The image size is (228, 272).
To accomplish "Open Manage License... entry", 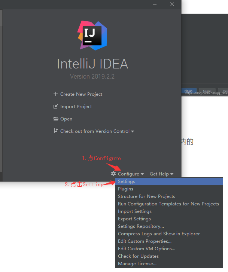I will pos(169,264).
